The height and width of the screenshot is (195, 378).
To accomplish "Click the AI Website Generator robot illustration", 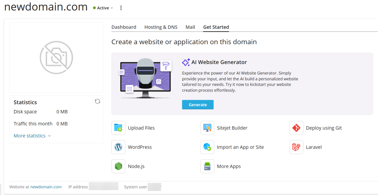I will [x=145, y=78].
